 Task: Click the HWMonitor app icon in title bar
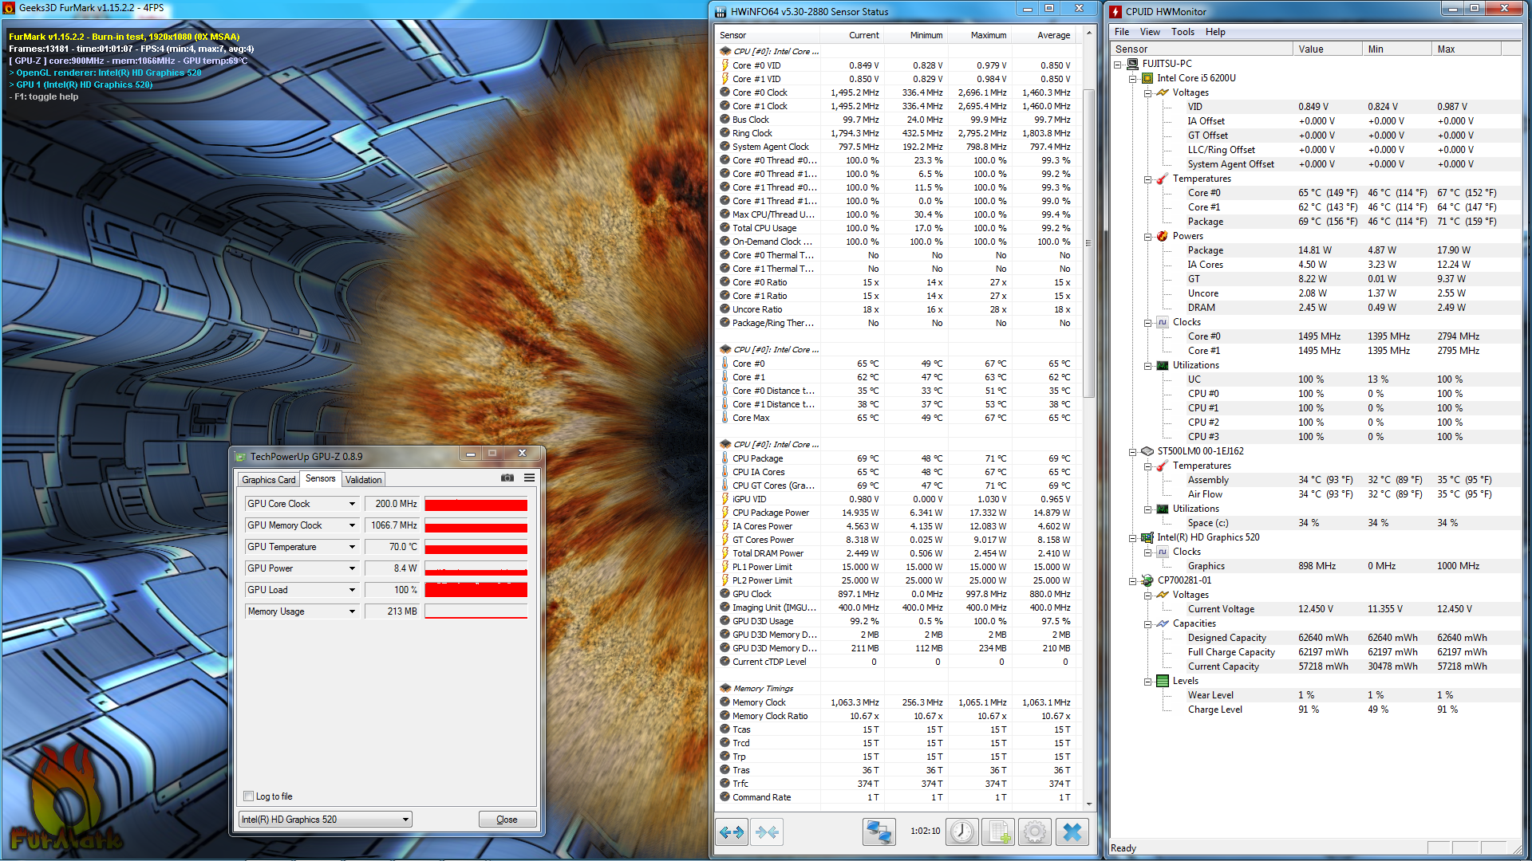1116,11
